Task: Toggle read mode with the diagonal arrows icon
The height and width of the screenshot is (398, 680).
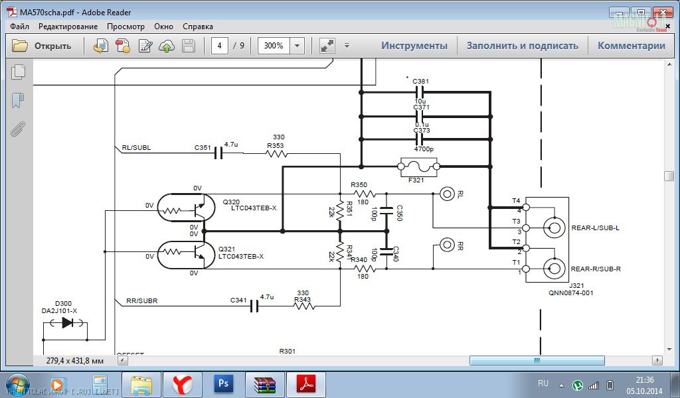Action: click(327, 46)
